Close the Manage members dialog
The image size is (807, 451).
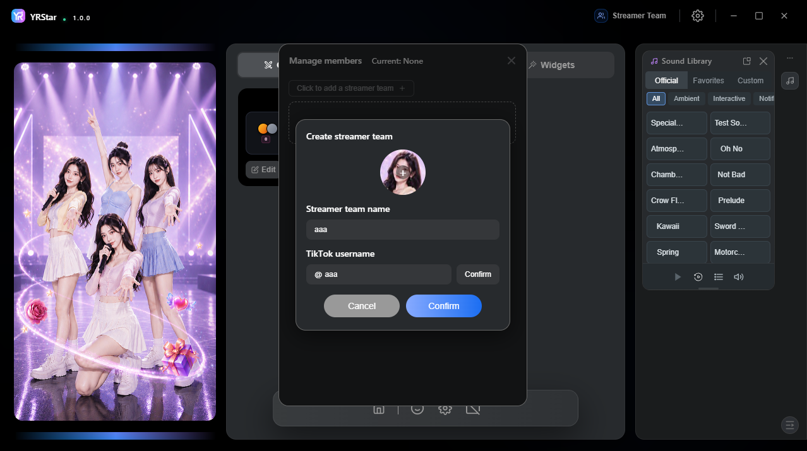click(x=511, y=61)
